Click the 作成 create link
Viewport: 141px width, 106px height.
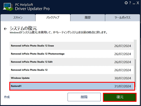click(x=7, y=97)
